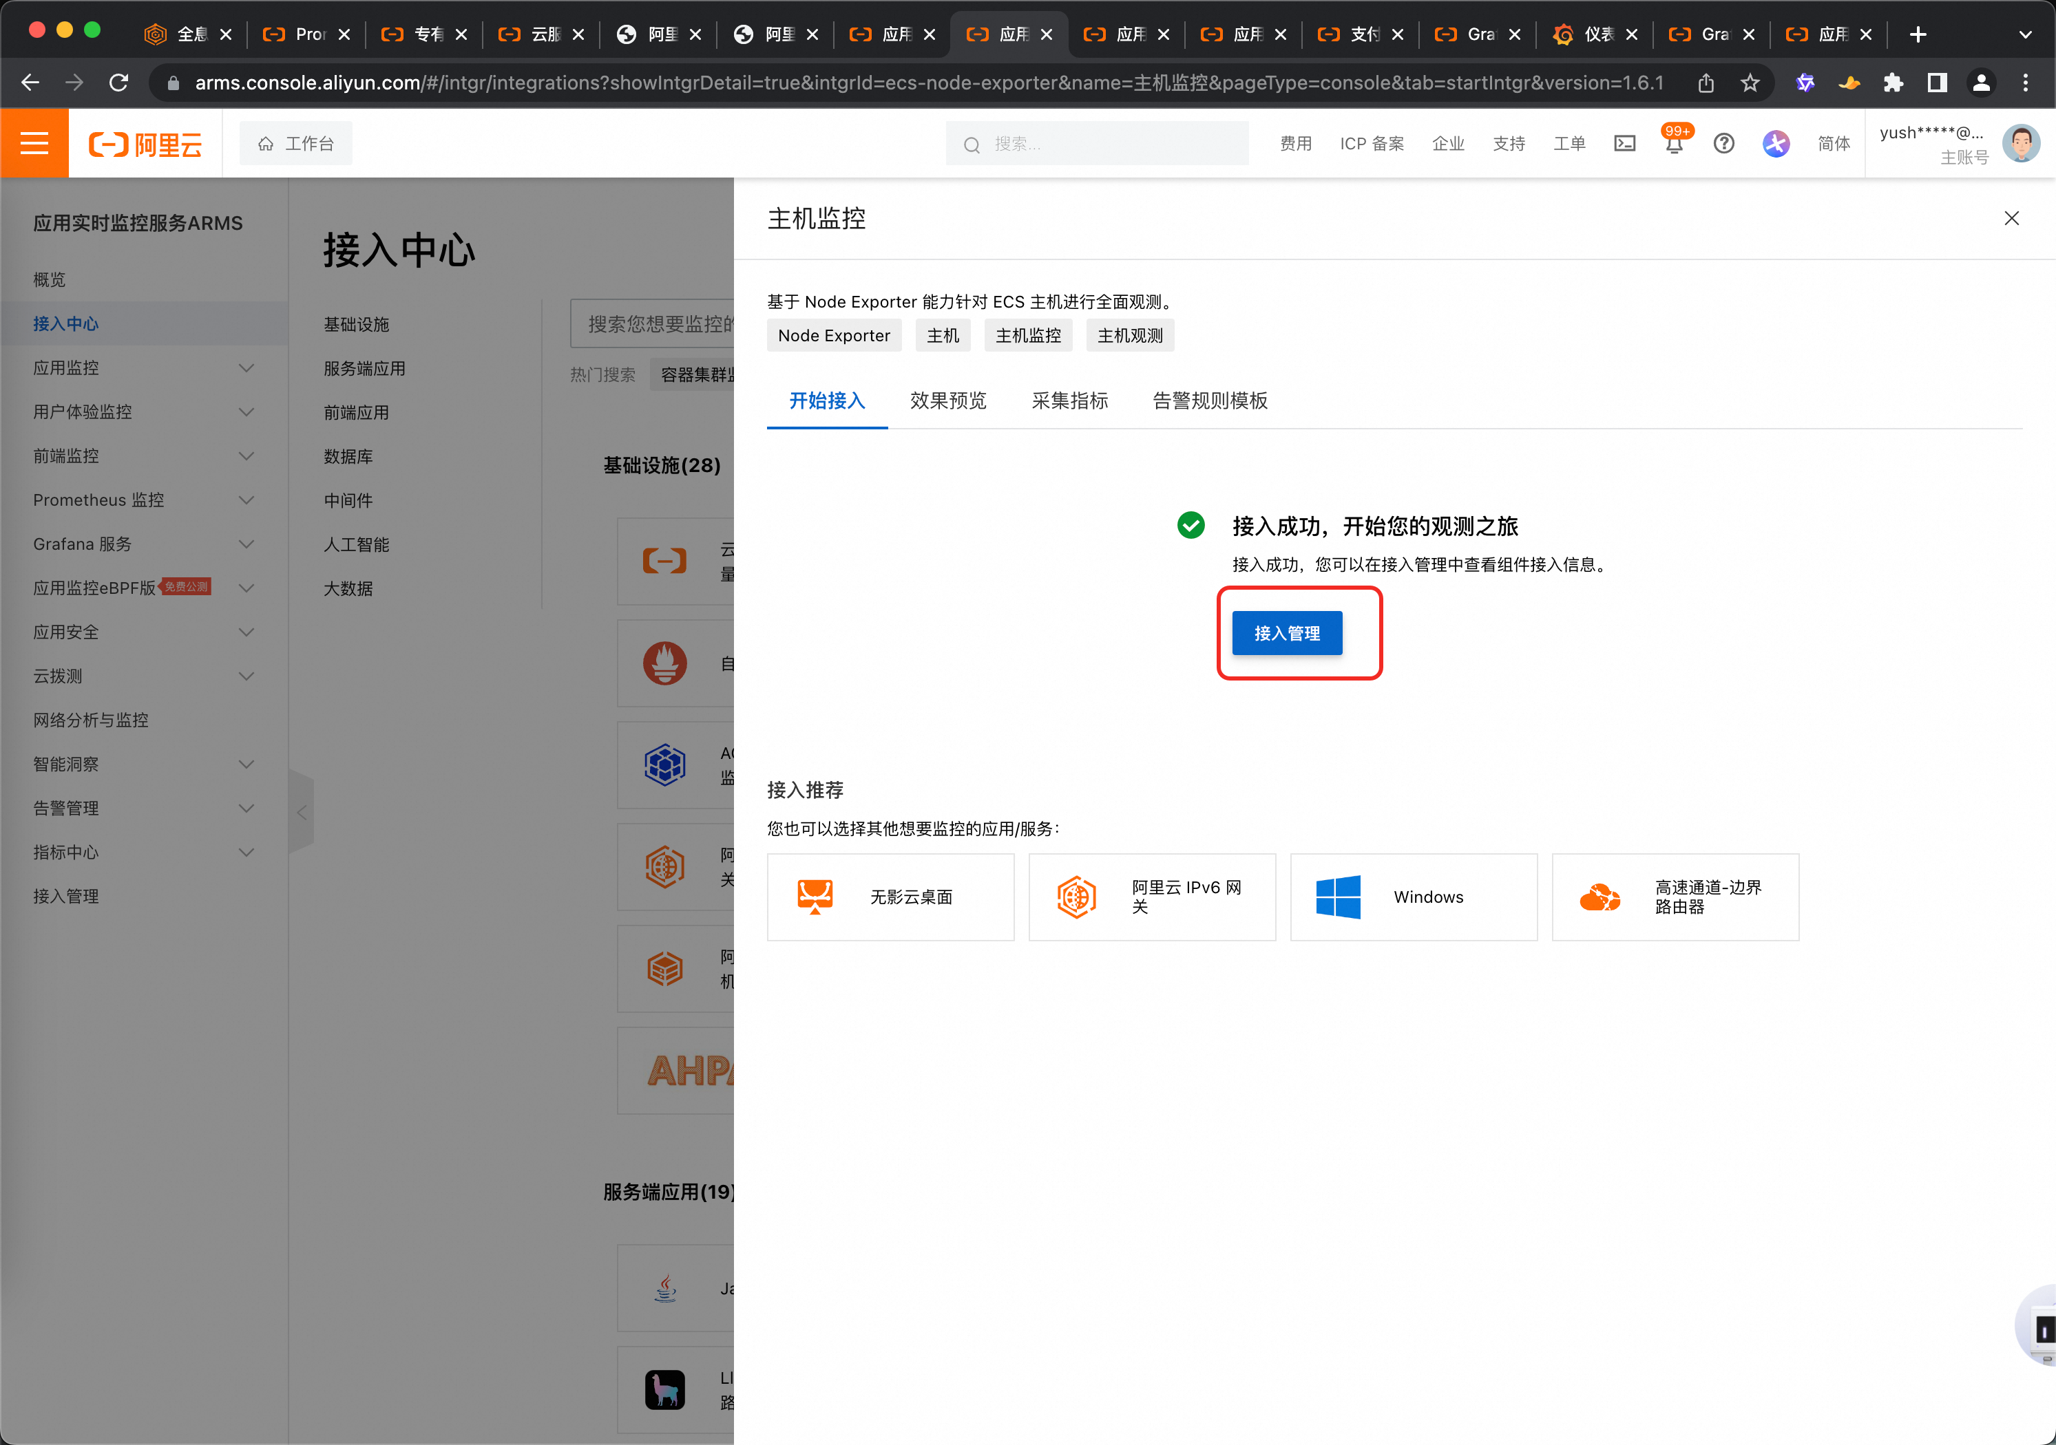Click the help question mark icon
The height and width of the screenshot is (1445, 2056).
[1724, 144]
